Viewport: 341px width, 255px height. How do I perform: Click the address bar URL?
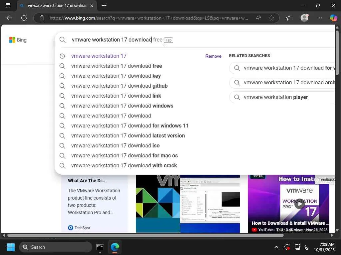click(149, 18)
